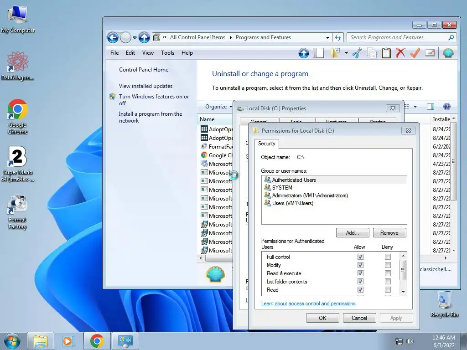Click the Email envelope toolbar icon
467x350 pixels.
click(430, 53)
